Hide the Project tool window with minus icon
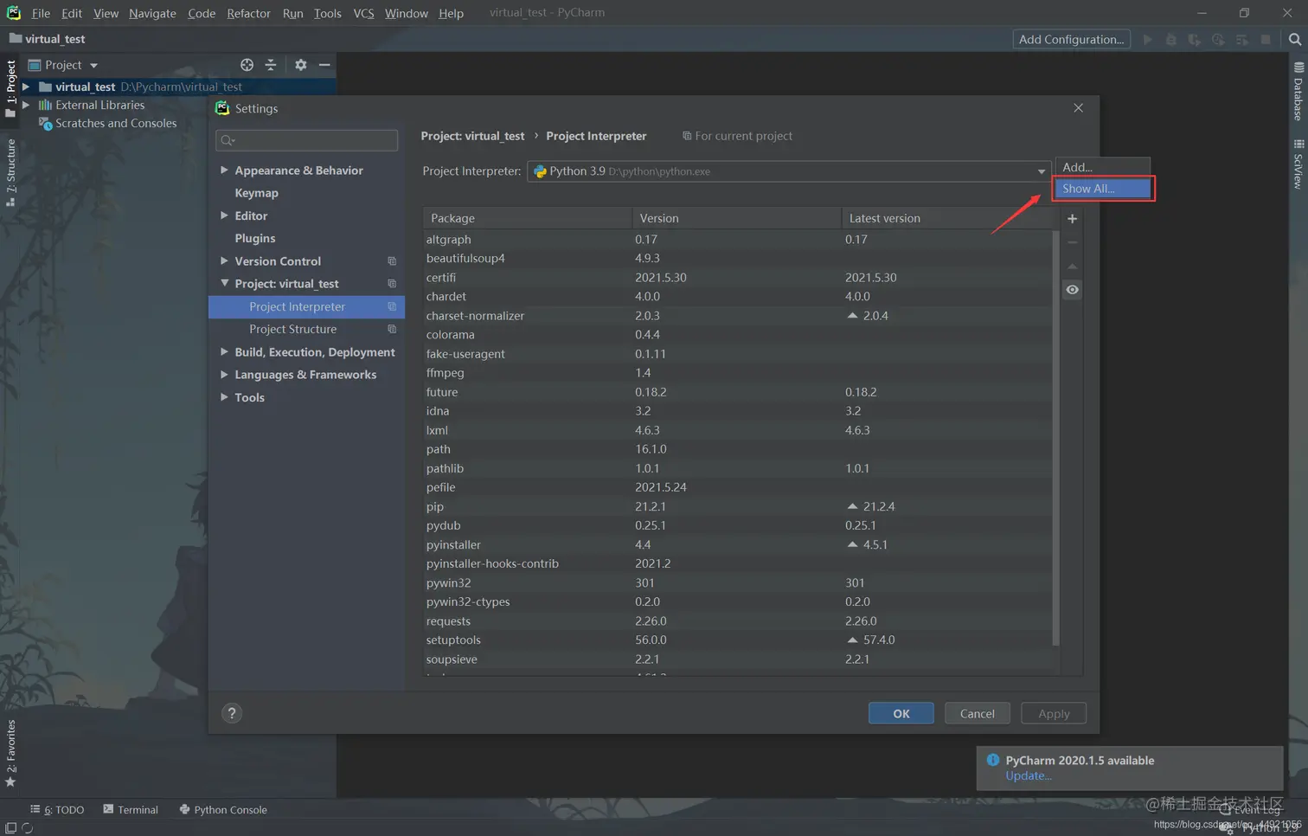This screenshot has height=836, width=1308. point(324,65)
